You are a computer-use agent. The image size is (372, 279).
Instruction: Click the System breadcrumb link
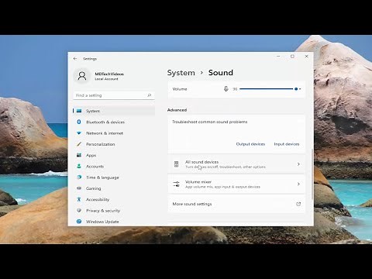point(181,73)
